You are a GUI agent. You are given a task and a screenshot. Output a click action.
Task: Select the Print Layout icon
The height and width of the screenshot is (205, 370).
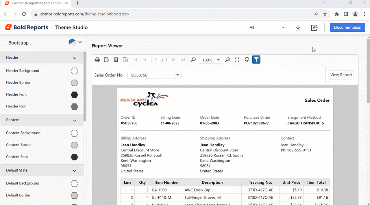click(x=116, y=59)
